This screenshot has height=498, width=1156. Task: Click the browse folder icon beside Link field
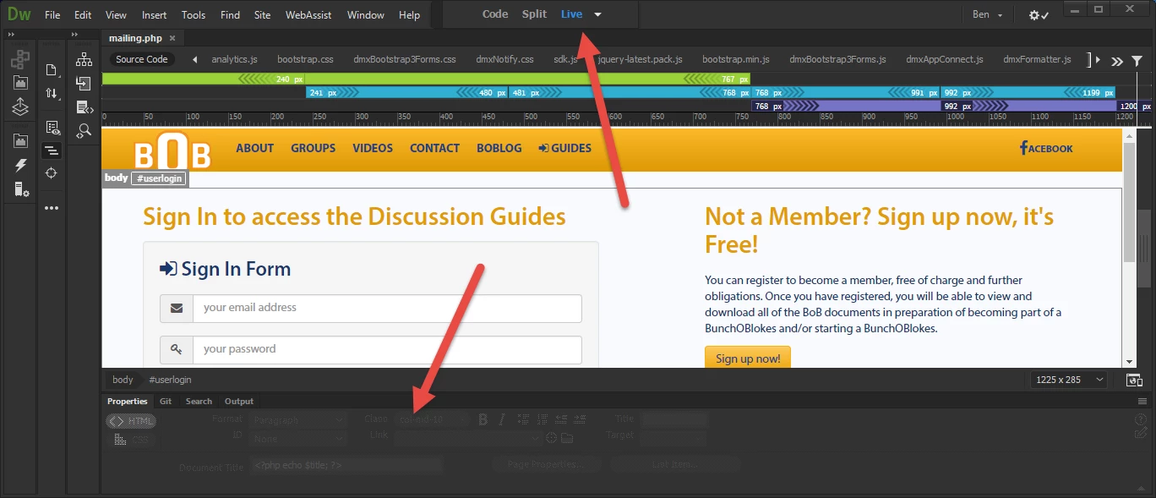[x=566, y=437]
